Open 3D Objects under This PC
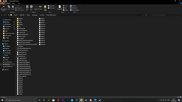 pos(8,46)
